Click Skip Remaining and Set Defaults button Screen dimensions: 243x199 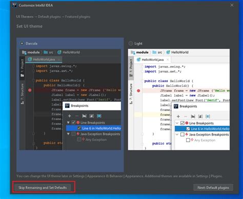pyautogui.click(x=43, y=188)
